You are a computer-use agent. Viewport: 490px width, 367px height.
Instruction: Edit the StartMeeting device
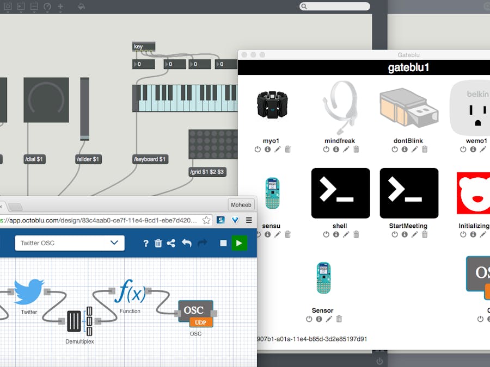(414, 234)
